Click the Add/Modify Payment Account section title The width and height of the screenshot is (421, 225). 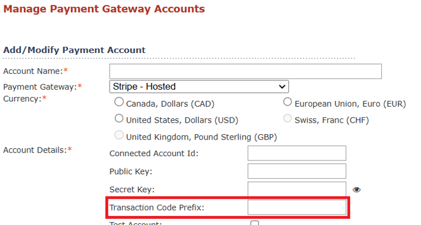point(75,50)
